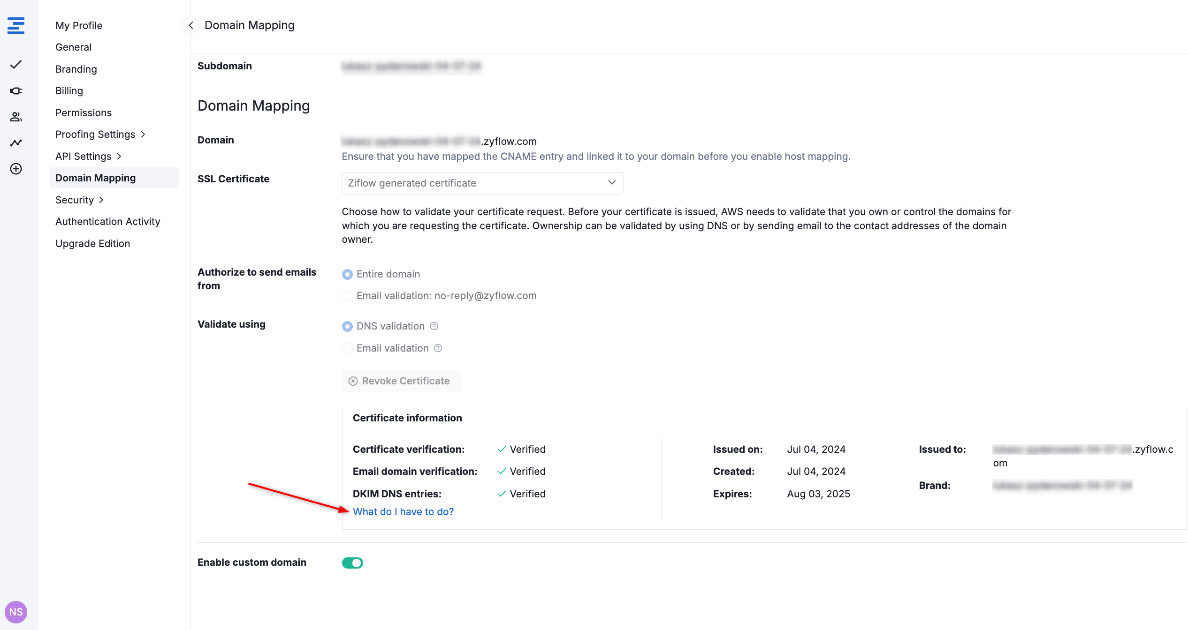Open the SSL Certificate dropdown
This screenshot has height=630, width=1188.
pyautogui.click(x=482, y=183)
